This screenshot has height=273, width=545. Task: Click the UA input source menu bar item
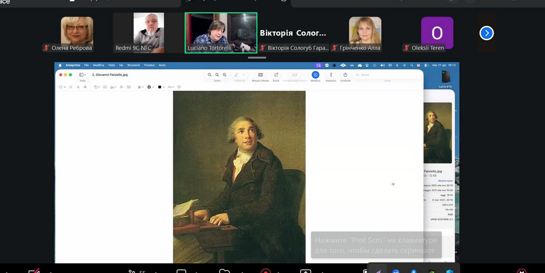[x=352, y=65]
